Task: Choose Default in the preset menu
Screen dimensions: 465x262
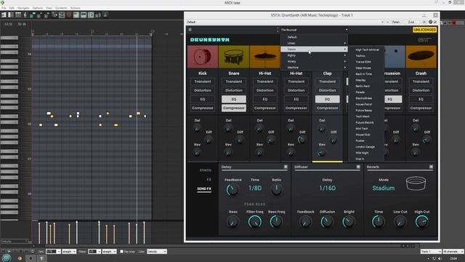Action: tap(314, 37)
